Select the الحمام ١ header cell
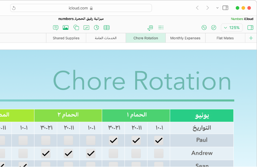Viewport: 257px width, 167px height. point(136,116)
